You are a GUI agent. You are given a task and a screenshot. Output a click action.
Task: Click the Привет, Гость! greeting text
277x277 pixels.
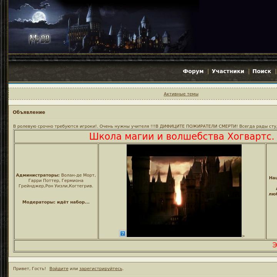29,269
